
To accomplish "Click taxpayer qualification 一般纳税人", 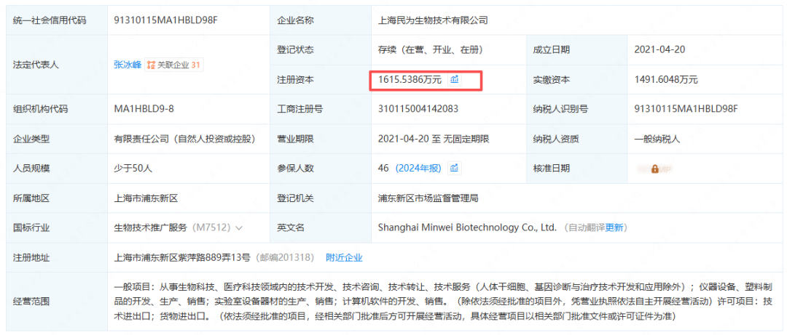I will (x=657, y=139).
